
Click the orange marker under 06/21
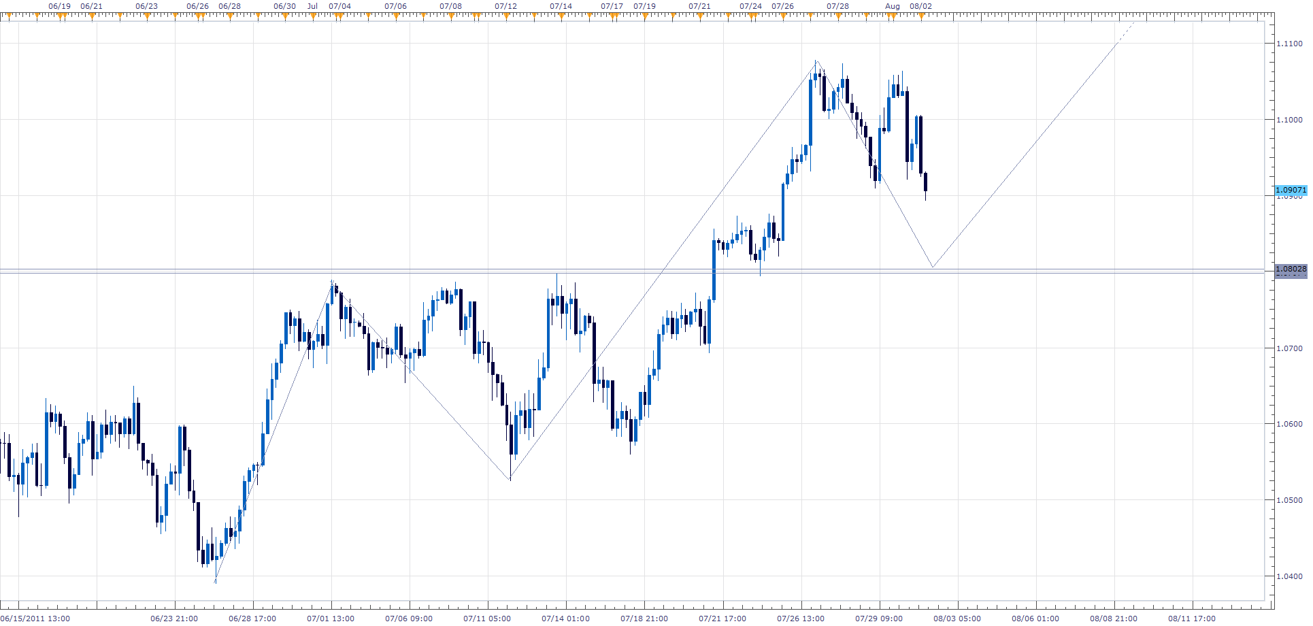pos(91,16)
